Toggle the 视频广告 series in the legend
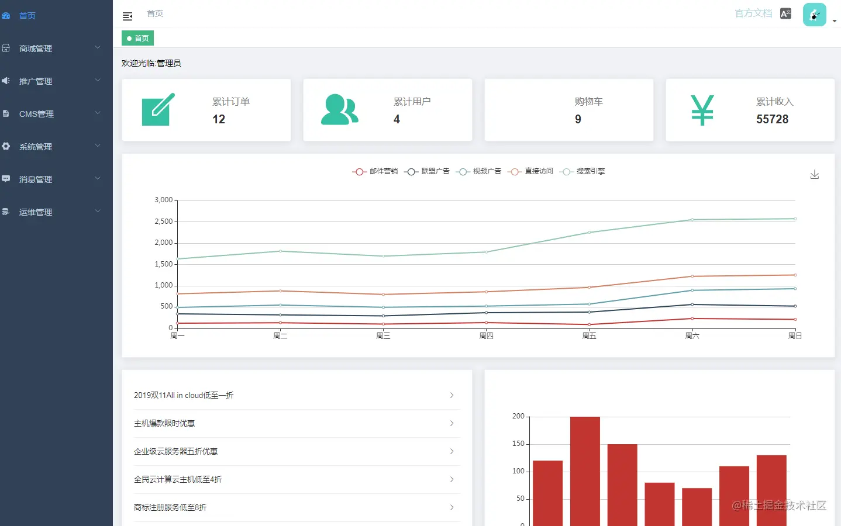Image resolution: width=841 pixels, height=526 pixels. coord(478,171)
